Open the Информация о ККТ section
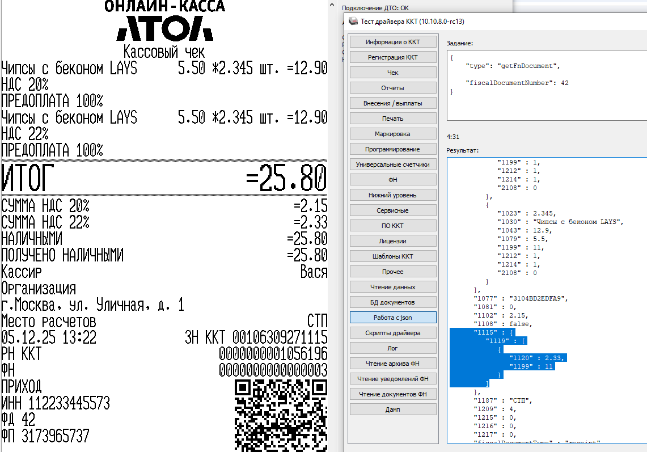The image size is (647, 452). point(393,42)
